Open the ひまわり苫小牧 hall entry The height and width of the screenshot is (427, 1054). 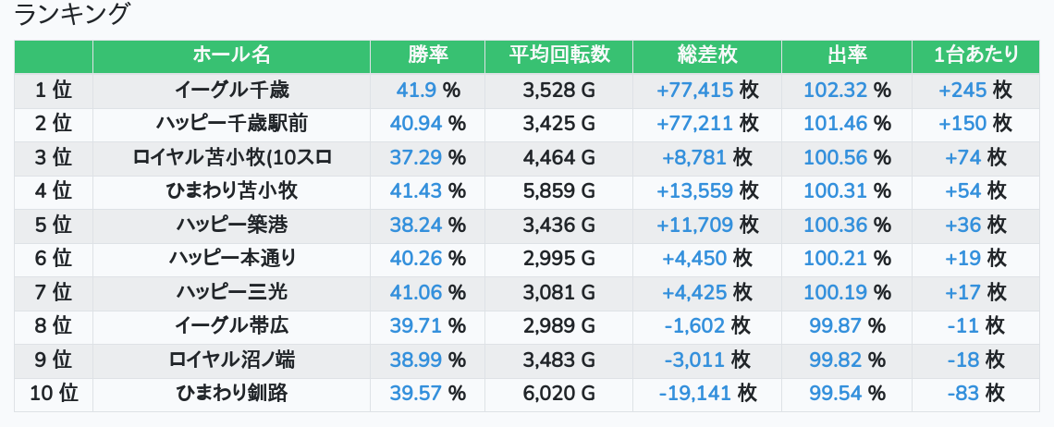[x=231, y=191]
